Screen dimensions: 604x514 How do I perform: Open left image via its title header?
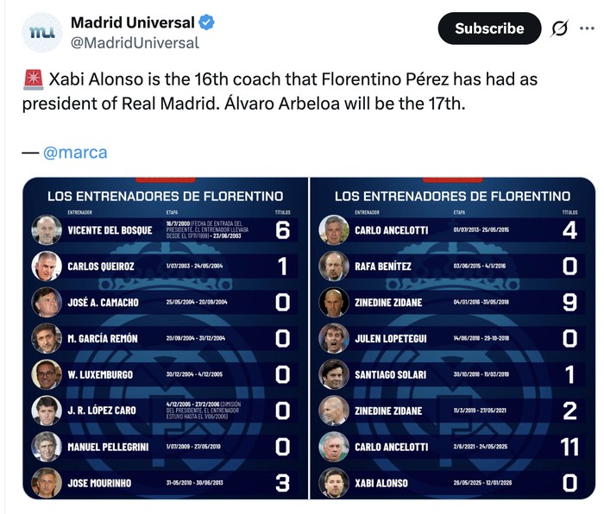tap(165, 197)
